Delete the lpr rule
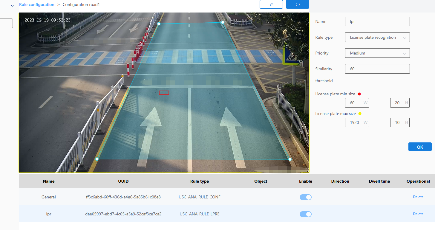The height and width of the screenshot is (230, 435). (418, 214)
